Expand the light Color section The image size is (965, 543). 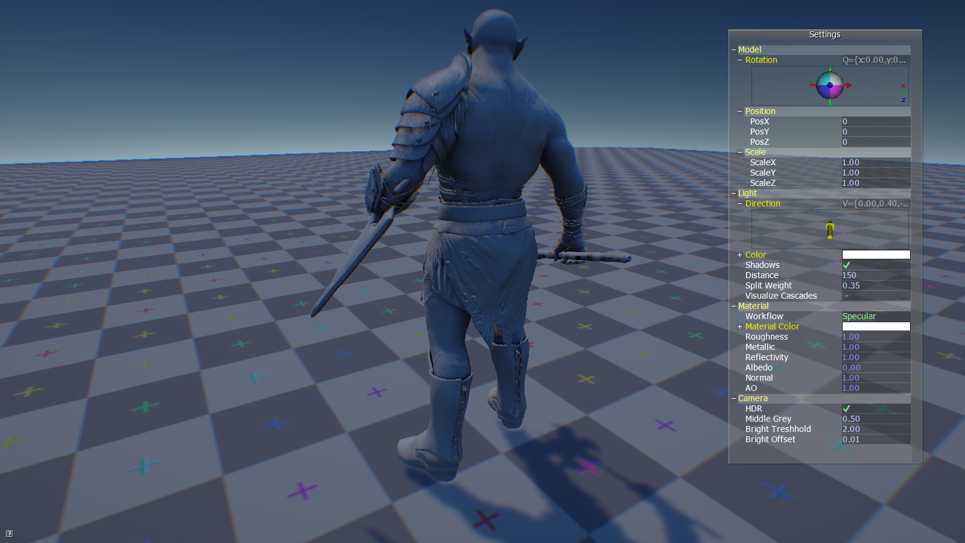[x=740, y=255]
